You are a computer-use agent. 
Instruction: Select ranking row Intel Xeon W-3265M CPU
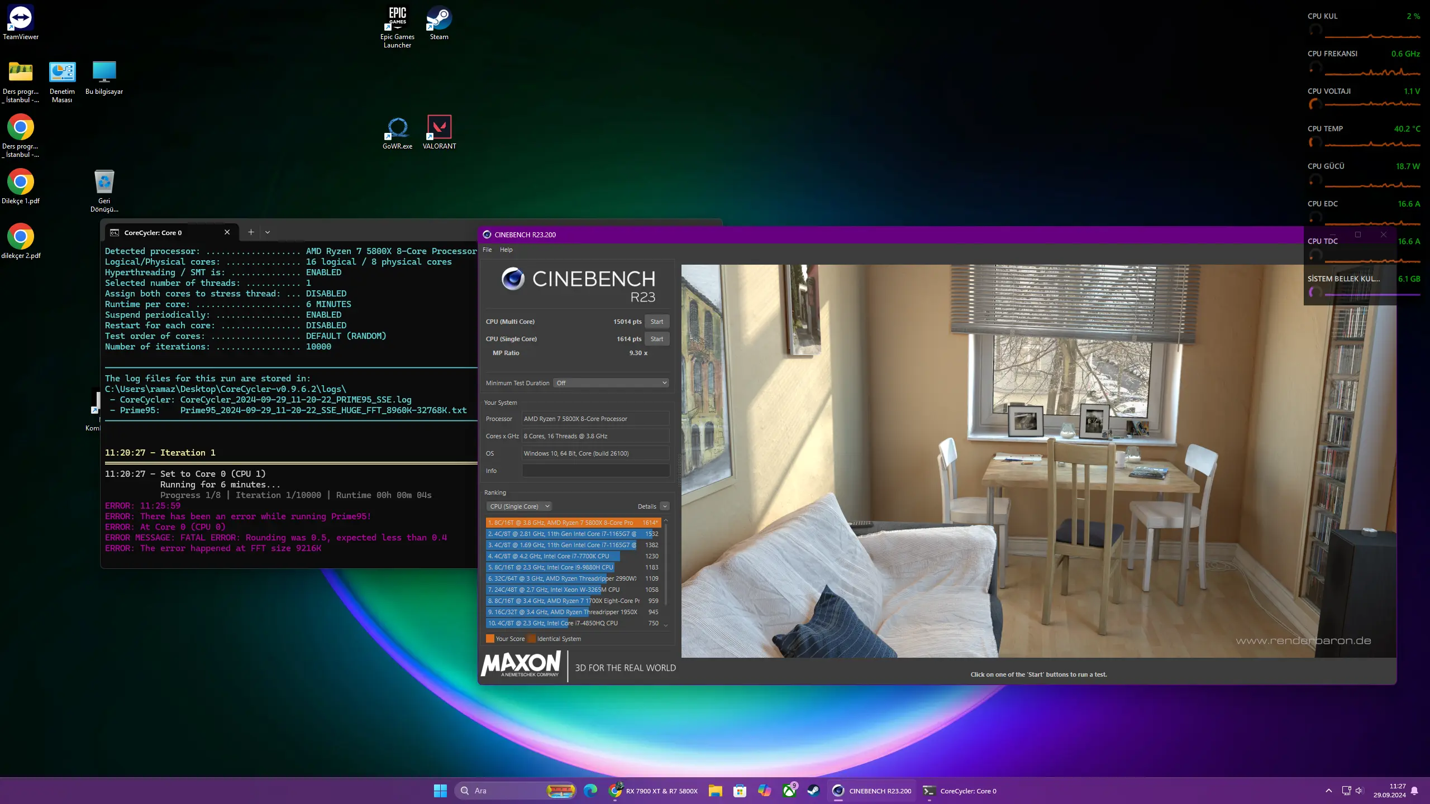(x=573, y=590)
